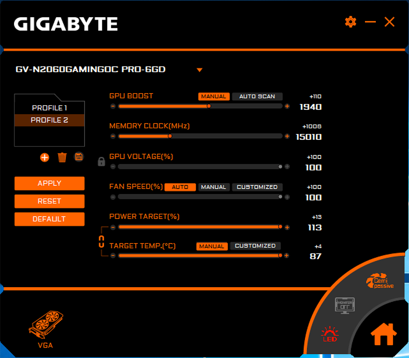Toggle the power and temperature link icon
The image size is (409, 358).
click(x=102, y=241)
